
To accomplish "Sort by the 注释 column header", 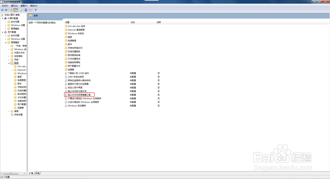I will click(158, 22).
